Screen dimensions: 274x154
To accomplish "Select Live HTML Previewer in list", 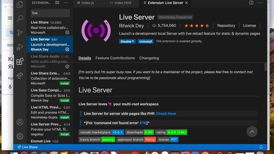I will [x=50, y=112].
